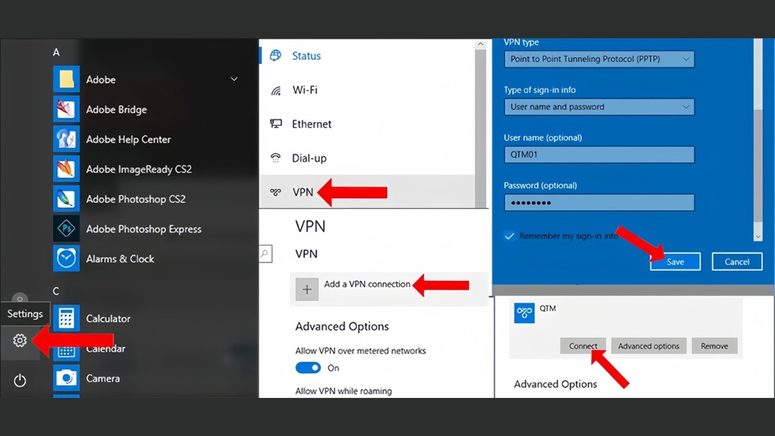Viewport: 775px width, 436px height.
Task: Select VPN in the network sidebar
Action: pyautogui.click(x=303, y=192)
